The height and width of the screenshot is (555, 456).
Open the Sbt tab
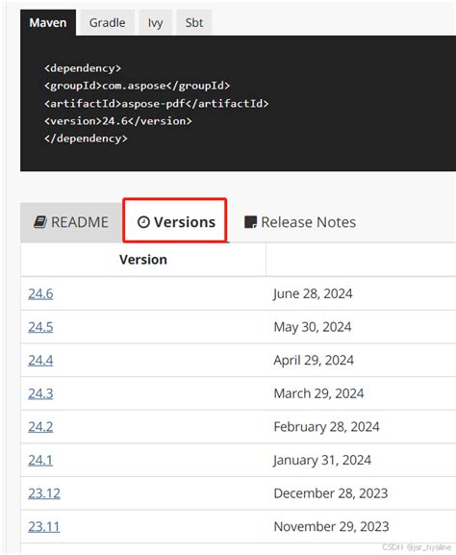(x=194, y=23)
